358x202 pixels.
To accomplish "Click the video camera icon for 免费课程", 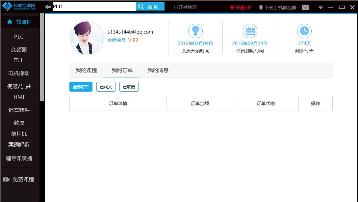I will pyautogui.click(x=6, y=180).
